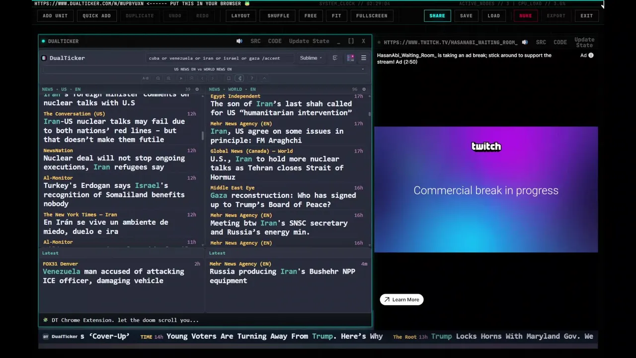Open headline 'Nuclear deal will not stop ongoing executions'
This screenshot has width=636, height=358.
click(x=114, y=163)
